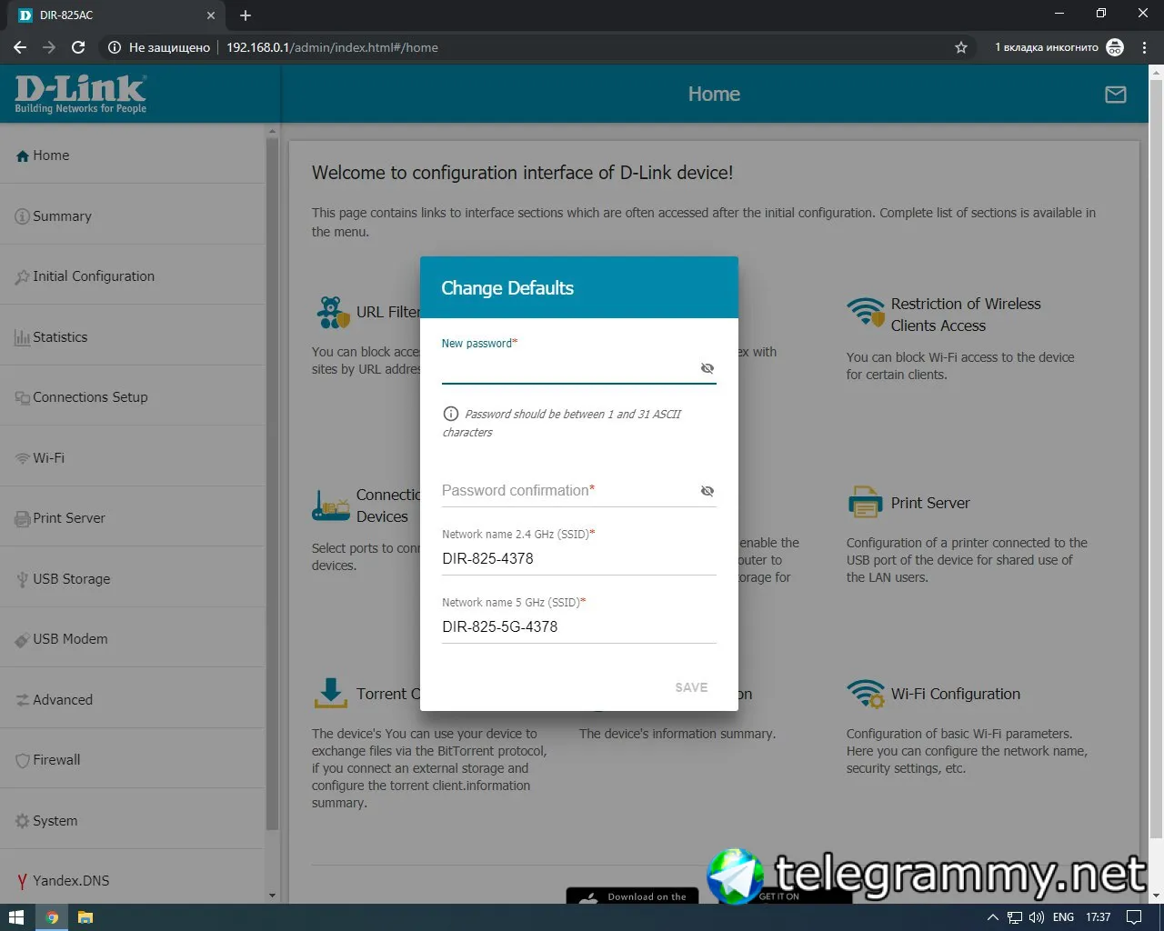Click the incognito indicator icon
The height and width of the screenshot is (931, 1164).
tap(1115, 47)
